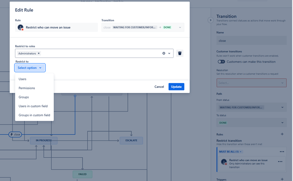The height and width of the screenshot is (181, 293).
Task: Edit the transition Name field
Action: (x=251, y=41)
